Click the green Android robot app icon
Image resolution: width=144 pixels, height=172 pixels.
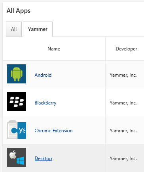(x=17, y=74)
